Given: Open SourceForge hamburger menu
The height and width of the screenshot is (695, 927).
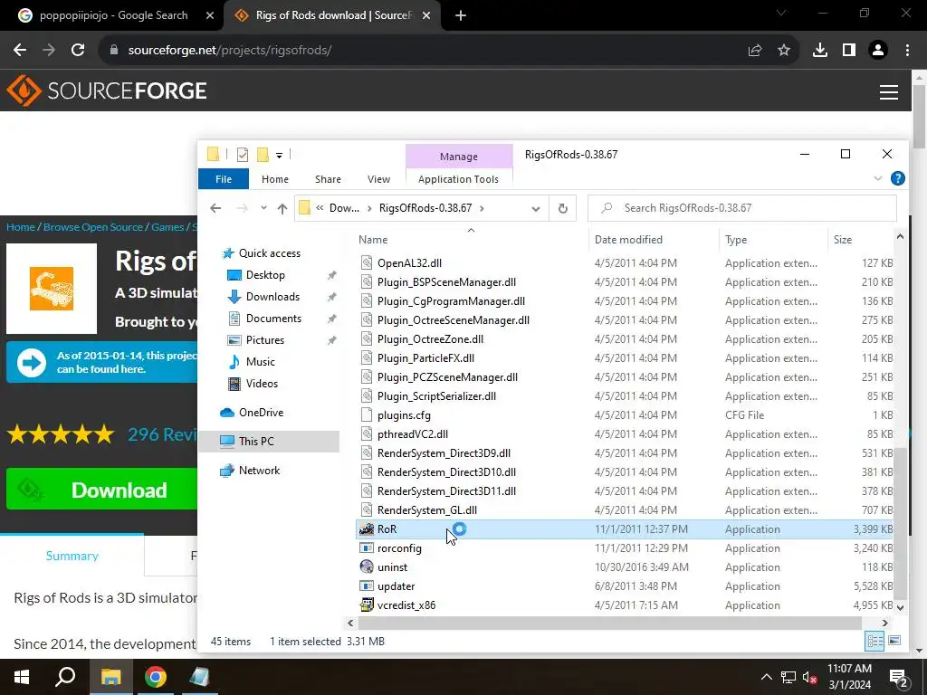Looking at the screenshot, I should coord(889,92).
